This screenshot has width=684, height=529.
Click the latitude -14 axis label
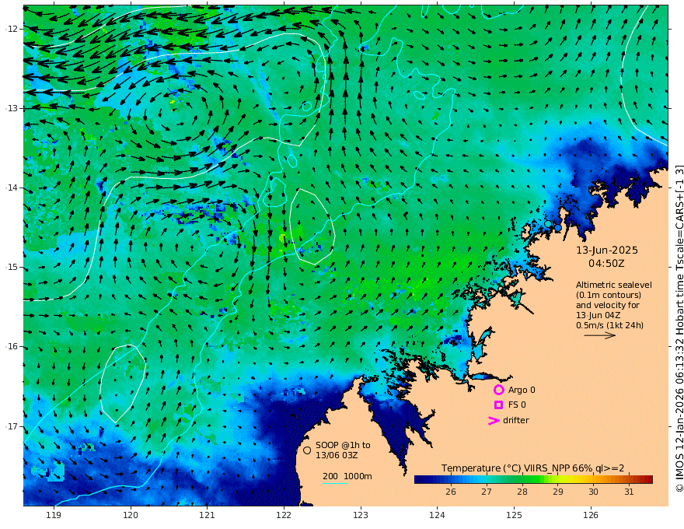tap(12, 187)
